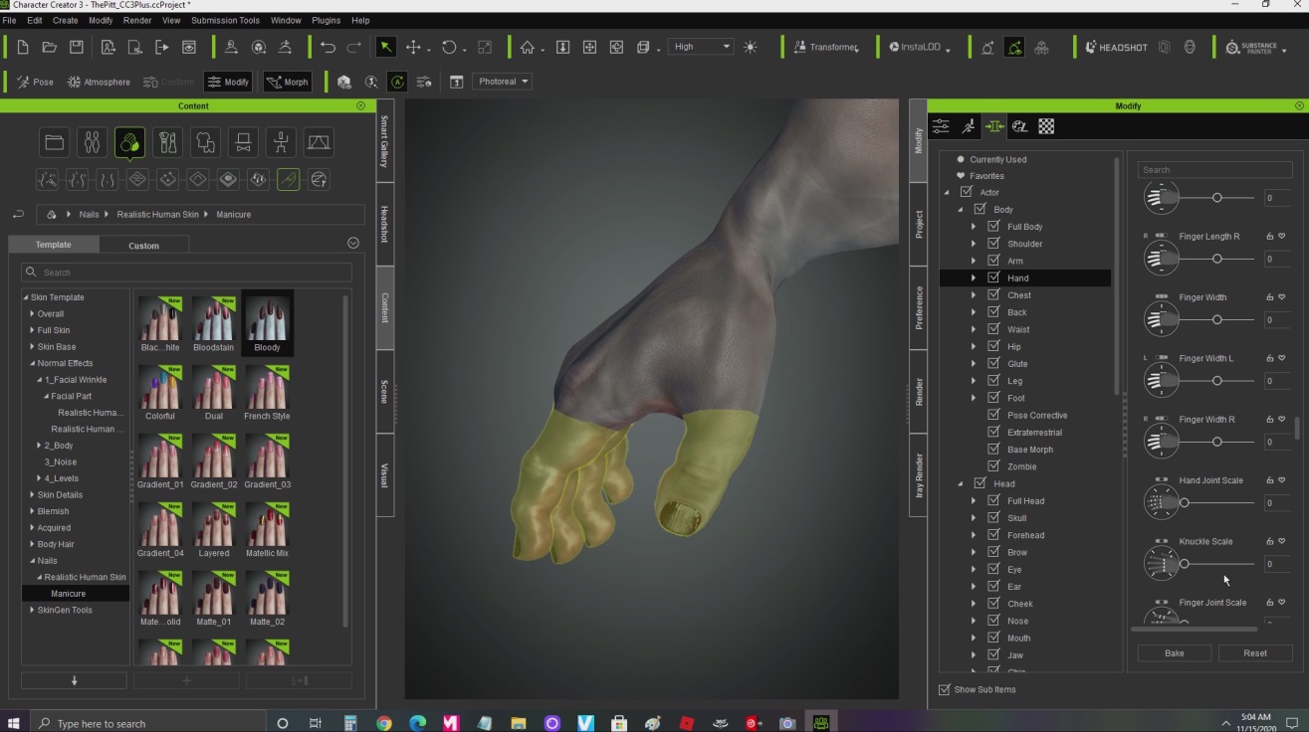Select the Actor content category icon
Viewport: 1309px width, 732px height.
coord(92,143)
